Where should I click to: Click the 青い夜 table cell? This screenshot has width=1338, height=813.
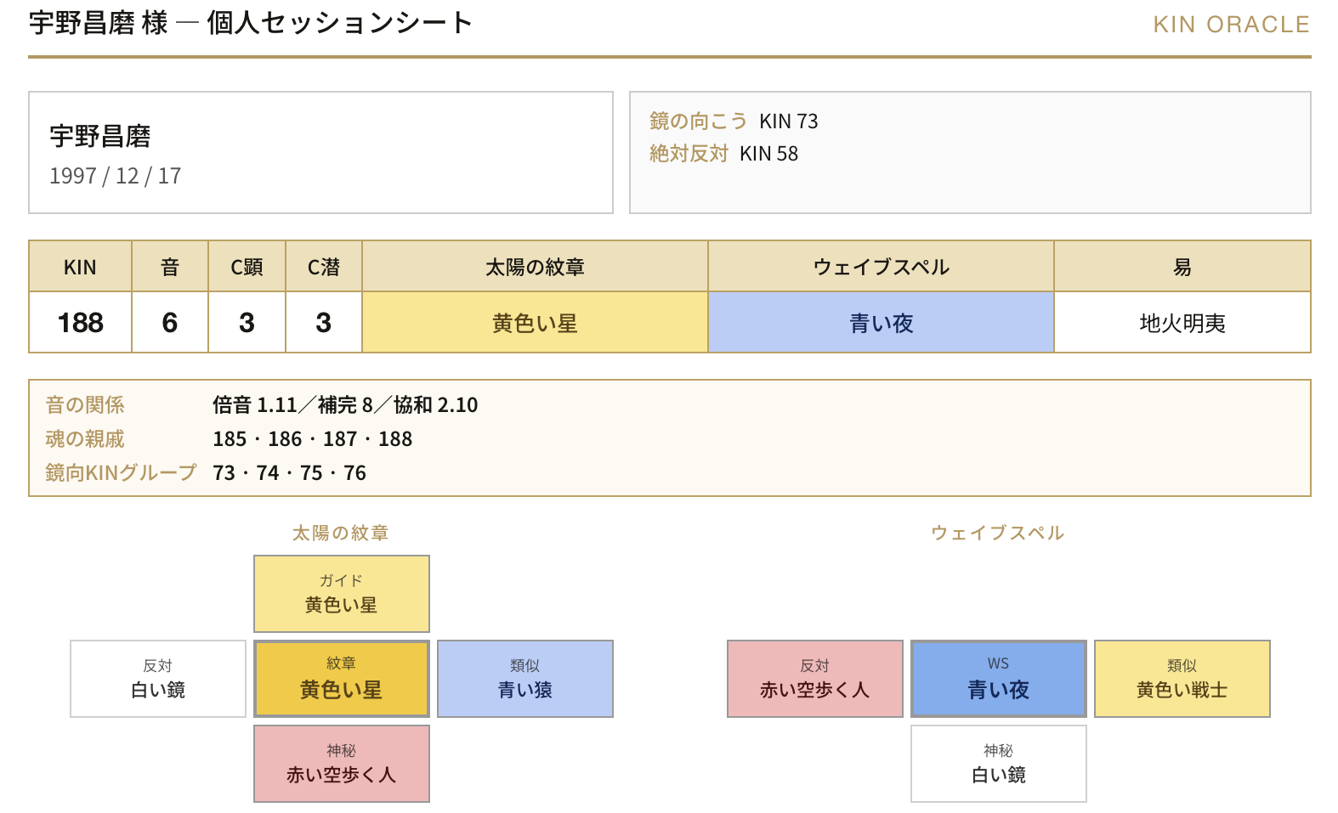tap(882, 323)
